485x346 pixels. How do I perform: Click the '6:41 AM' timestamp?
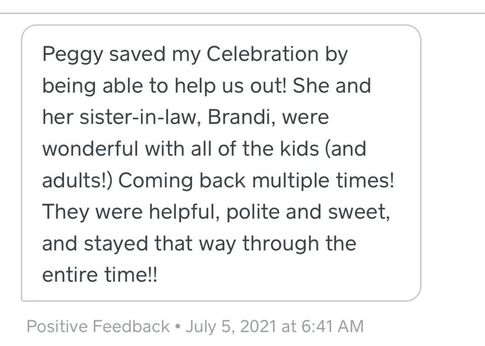(332, 326)
